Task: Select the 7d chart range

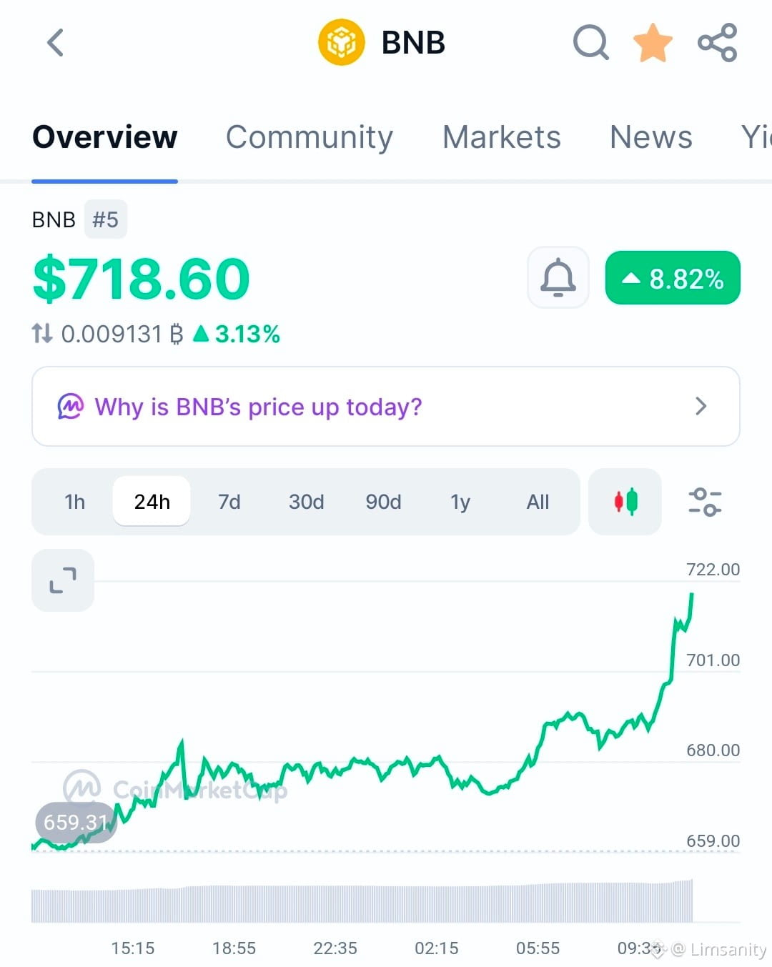Action: (229, 502)
